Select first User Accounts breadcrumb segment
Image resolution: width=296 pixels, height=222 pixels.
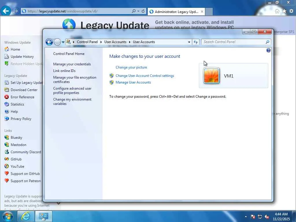tap(115, 42)
